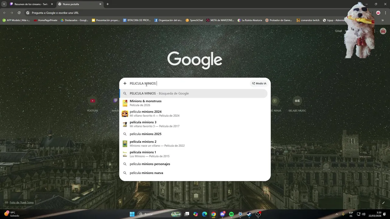Reload the page with refresh icon
390x219 pixels.
19,13
